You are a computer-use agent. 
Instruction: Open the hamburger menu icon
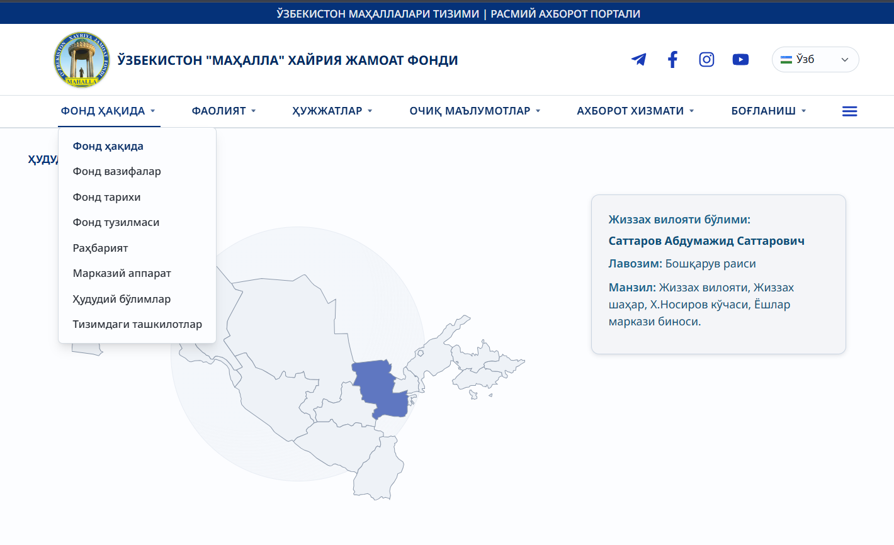pyautogui.click(x=849, y=111)
